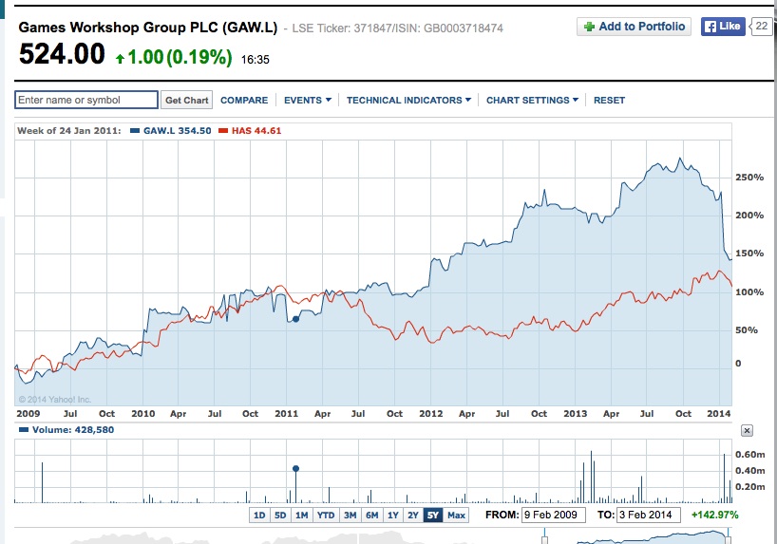The image size is (777, 544).
Task: Switch chart range to 1M
Action: point(301,516)
